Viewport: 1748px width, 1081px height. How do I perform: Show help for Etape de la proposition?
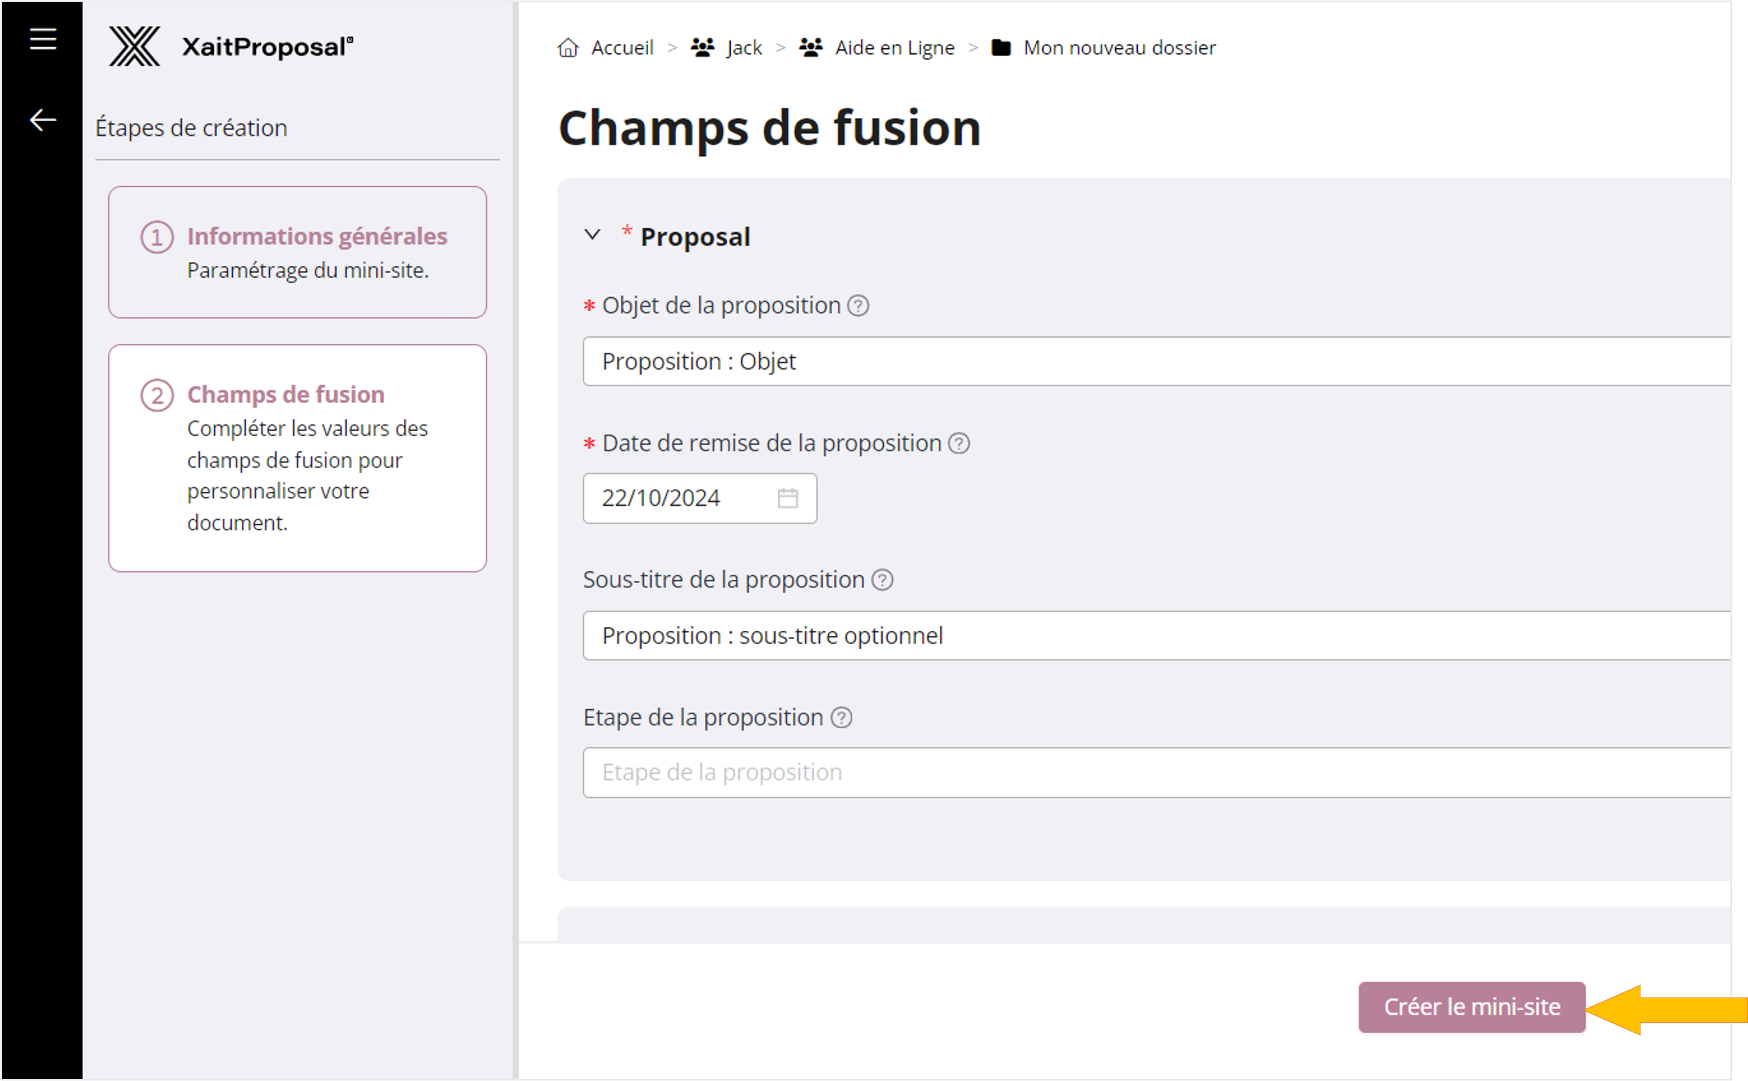pos(842,718)
